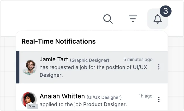Click the notification bell icon
This screenshot has height=111, width=184.
pyautogui.click(x=158, y=19)
